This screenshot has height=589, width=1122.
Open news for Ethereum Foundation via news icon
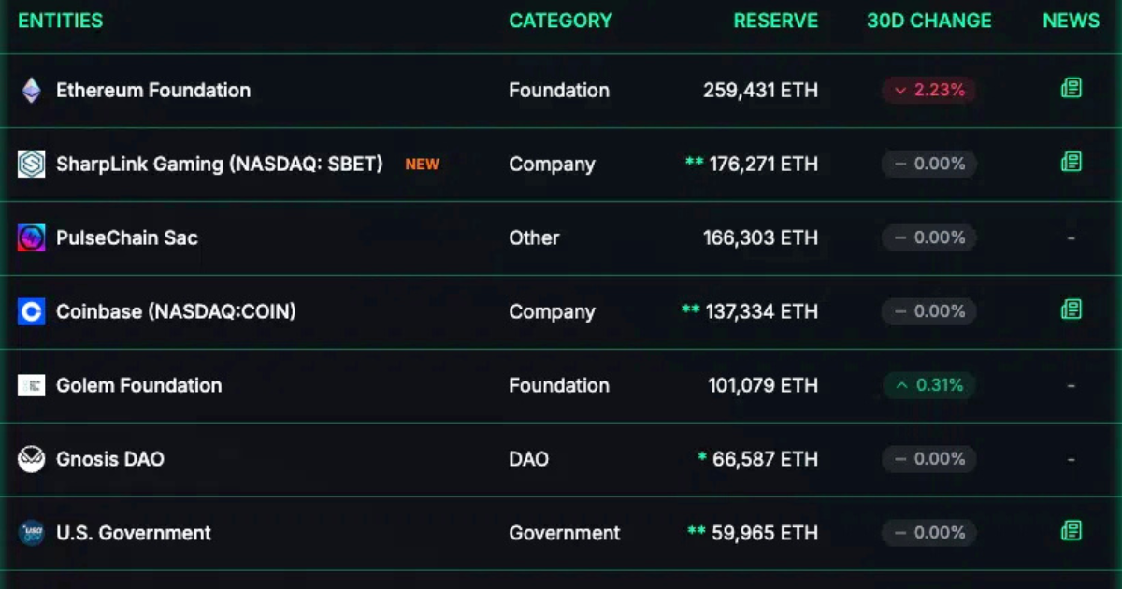[1072, 90]
